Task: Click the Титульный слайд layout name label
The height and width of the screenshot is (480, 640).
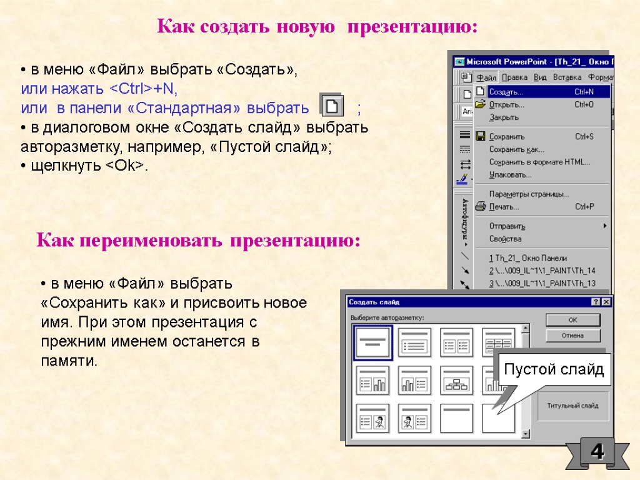Action: (x=572, y=406)
